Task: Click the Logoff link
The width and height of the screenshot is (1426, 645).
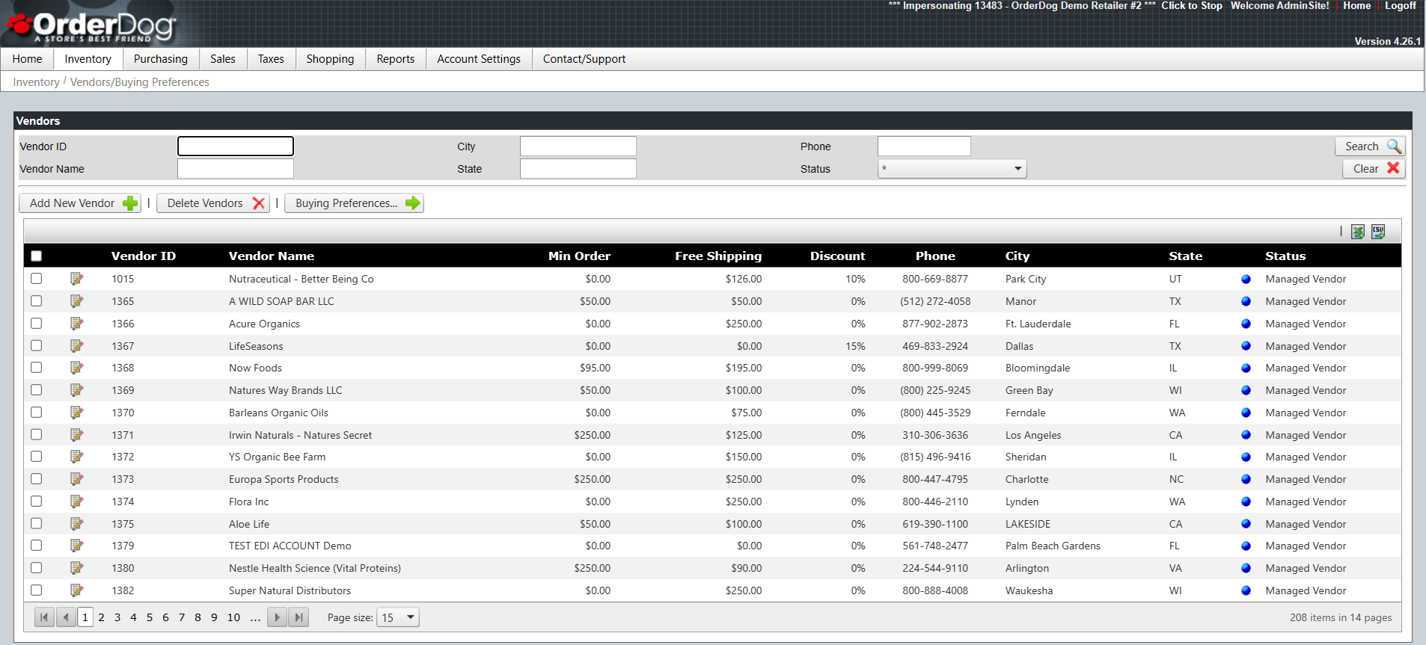Action: click(x=1401, y=6)
